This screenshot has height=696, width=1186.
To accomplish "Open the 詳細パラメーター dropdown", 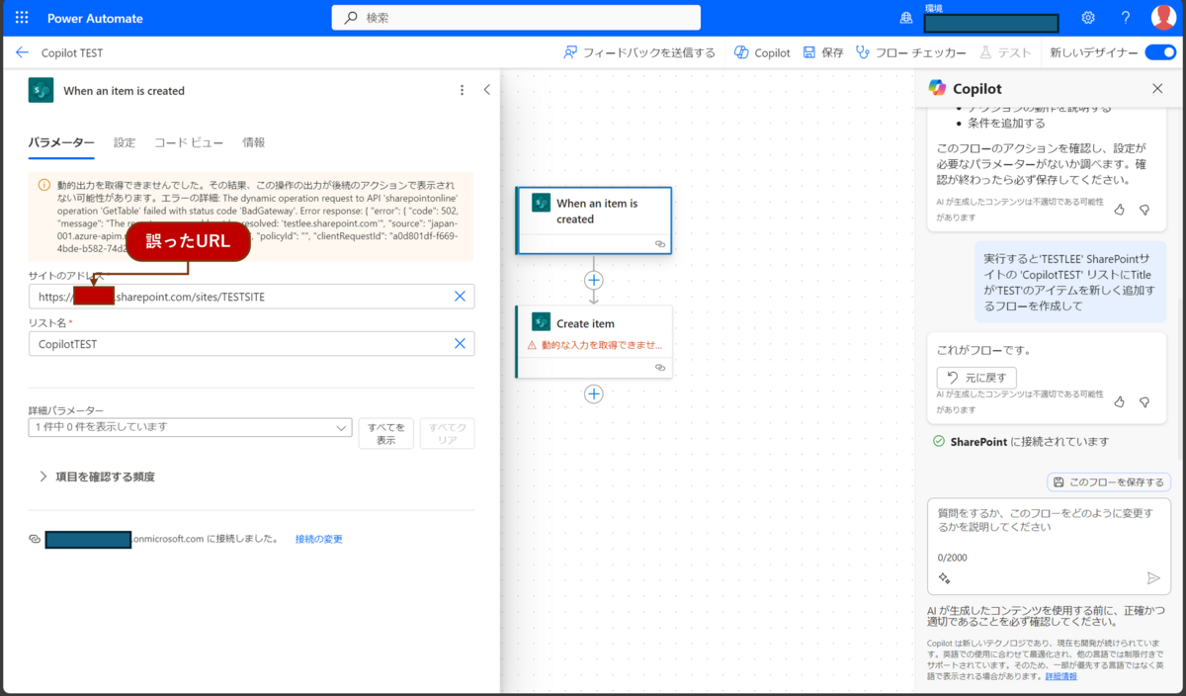I will tap(190, 427).
